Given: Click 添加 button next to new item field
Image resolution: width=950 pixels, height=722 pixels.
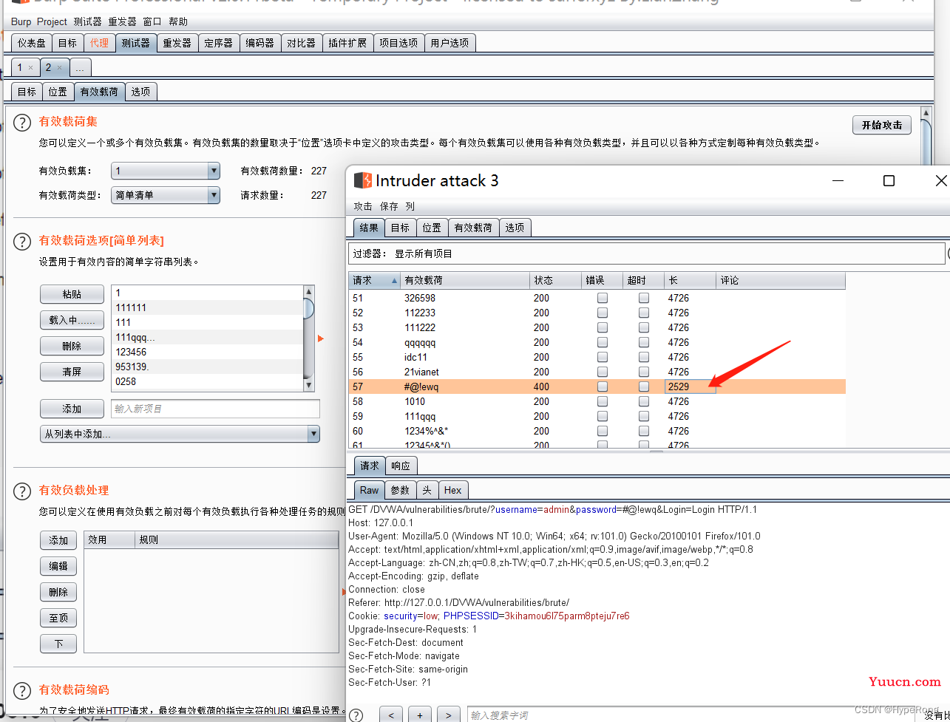Looking at the screenshot, I should [72, 409].
